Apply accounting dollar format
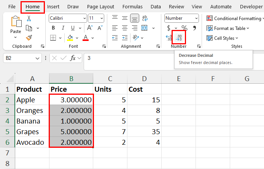The image size is (264, 169). [x=169, y=28]
